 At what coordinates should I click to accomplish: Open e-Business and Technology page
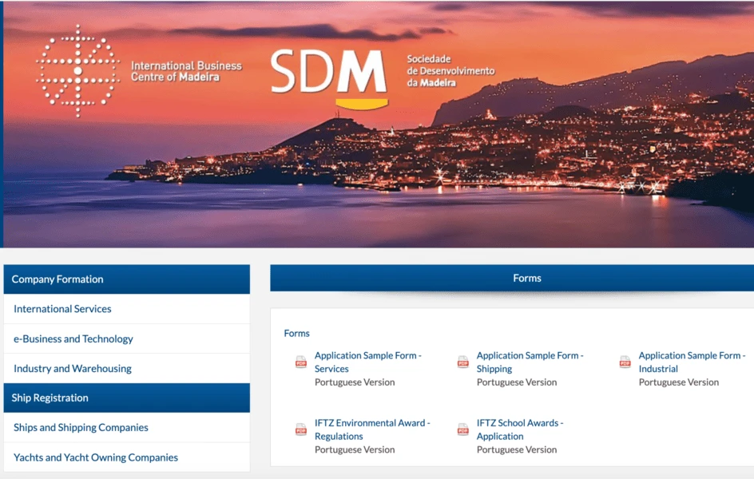pos(73,338)
